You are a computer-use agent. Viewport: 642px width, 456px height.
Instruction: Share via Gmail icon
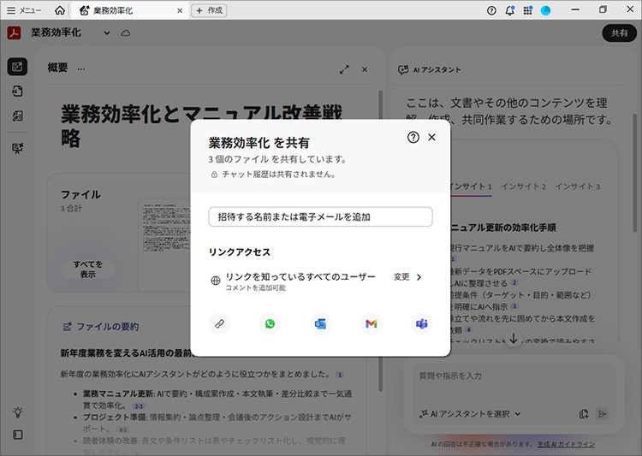[x=372, y=323]
